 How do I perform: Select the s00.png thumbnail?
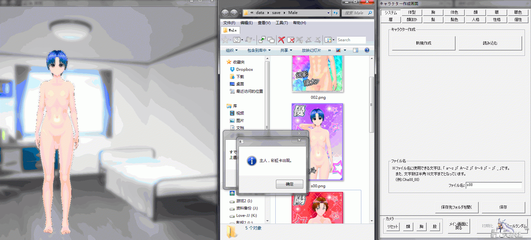coord(318,142)
